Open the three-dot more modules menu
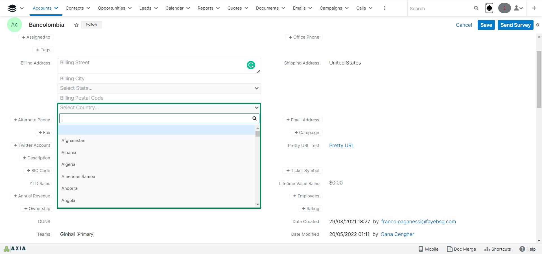This screenshot has width=542, height=254. [384, 8]
